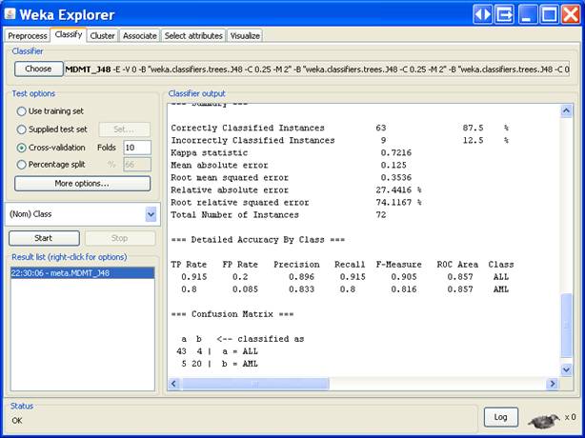Click Detailed Accuracy By Class heading

[x=258, y=240]
